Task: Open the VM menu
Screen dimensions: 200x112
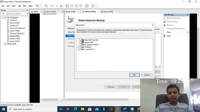Action: 19,6
